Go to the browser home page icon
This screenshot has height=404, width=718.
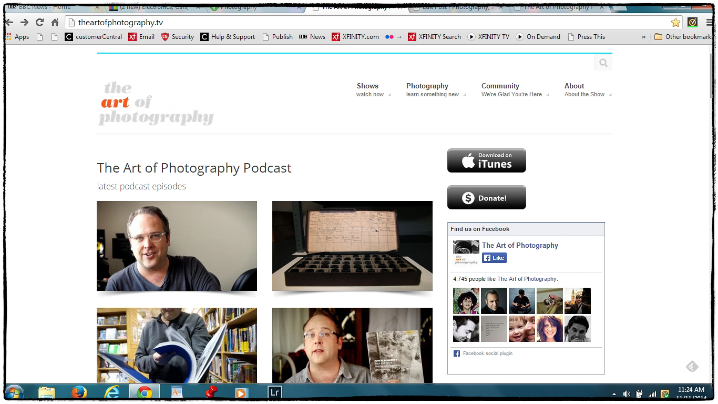55,22
